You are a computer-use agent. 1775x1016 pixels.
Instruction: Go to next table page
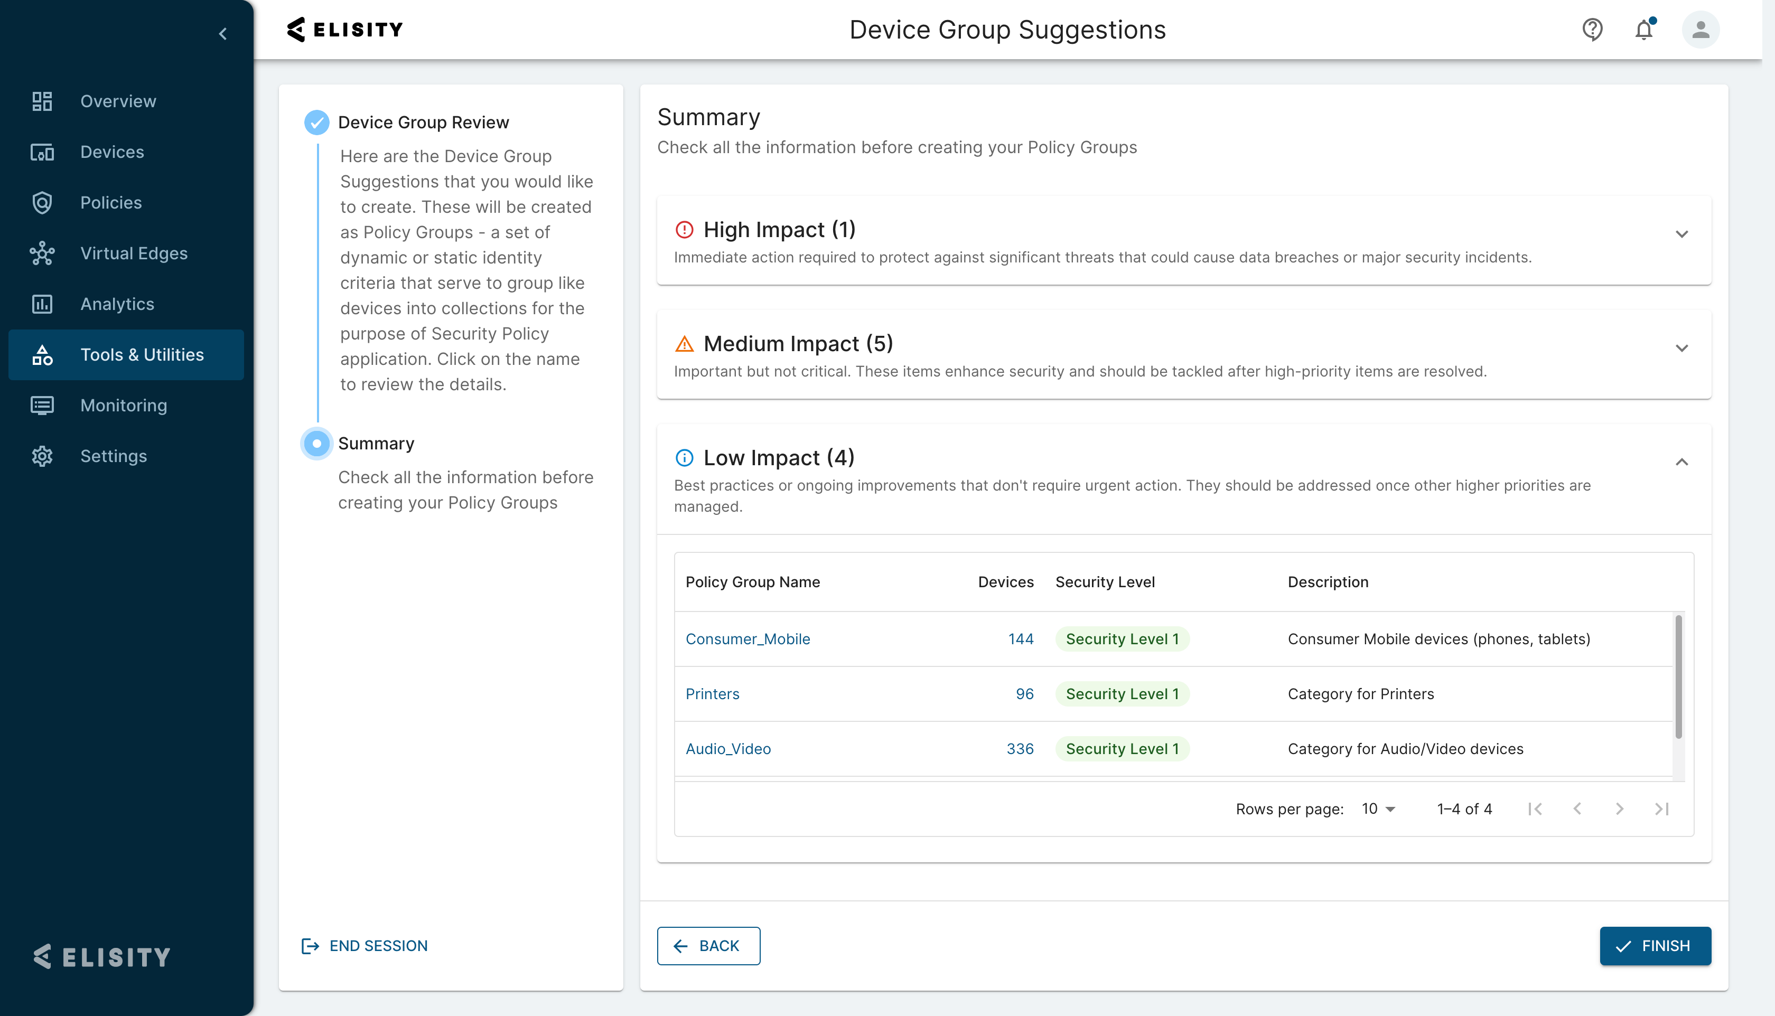pos(1619,809)
